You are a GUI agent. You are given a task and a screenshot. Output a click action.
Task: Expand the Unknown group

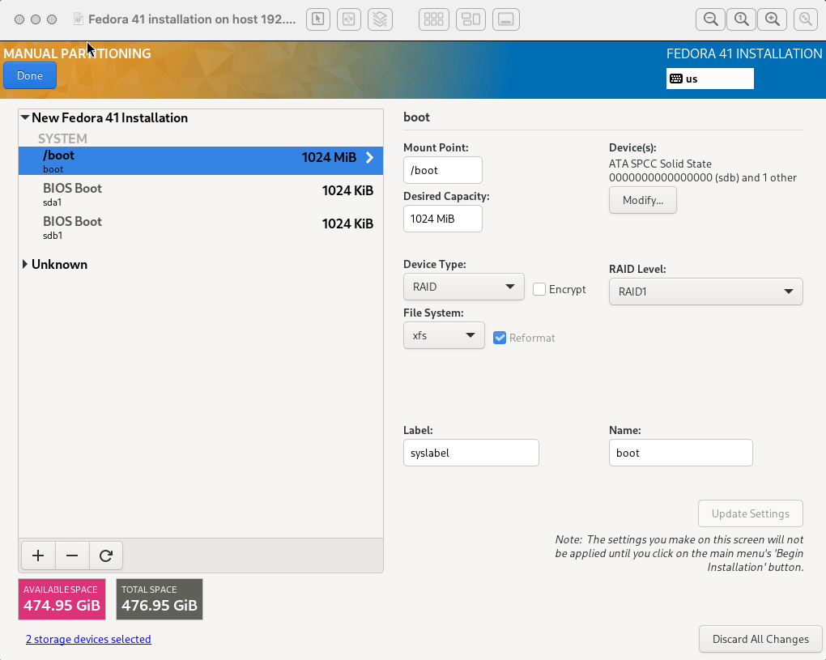point(25,265)
